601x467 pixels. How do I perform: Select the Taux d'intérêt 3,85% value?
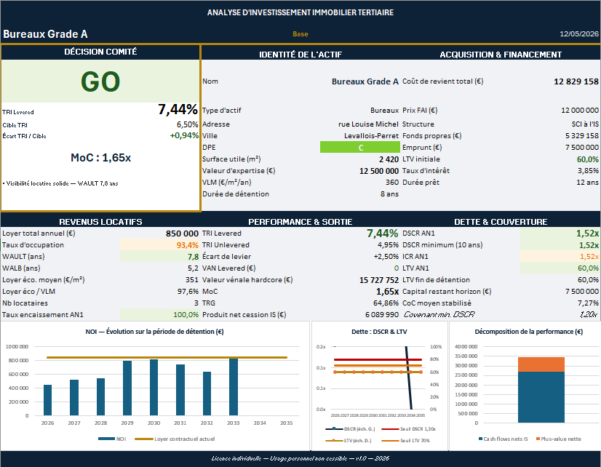point(588,170)
